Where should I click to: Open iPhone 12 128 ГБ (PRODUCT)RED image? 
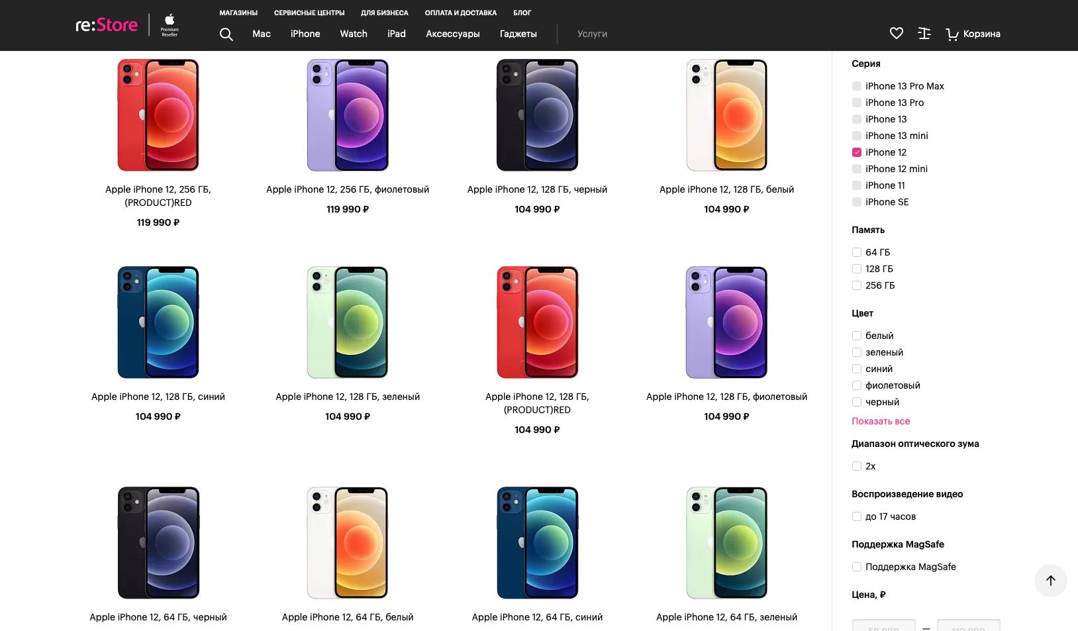coord(537,322)
